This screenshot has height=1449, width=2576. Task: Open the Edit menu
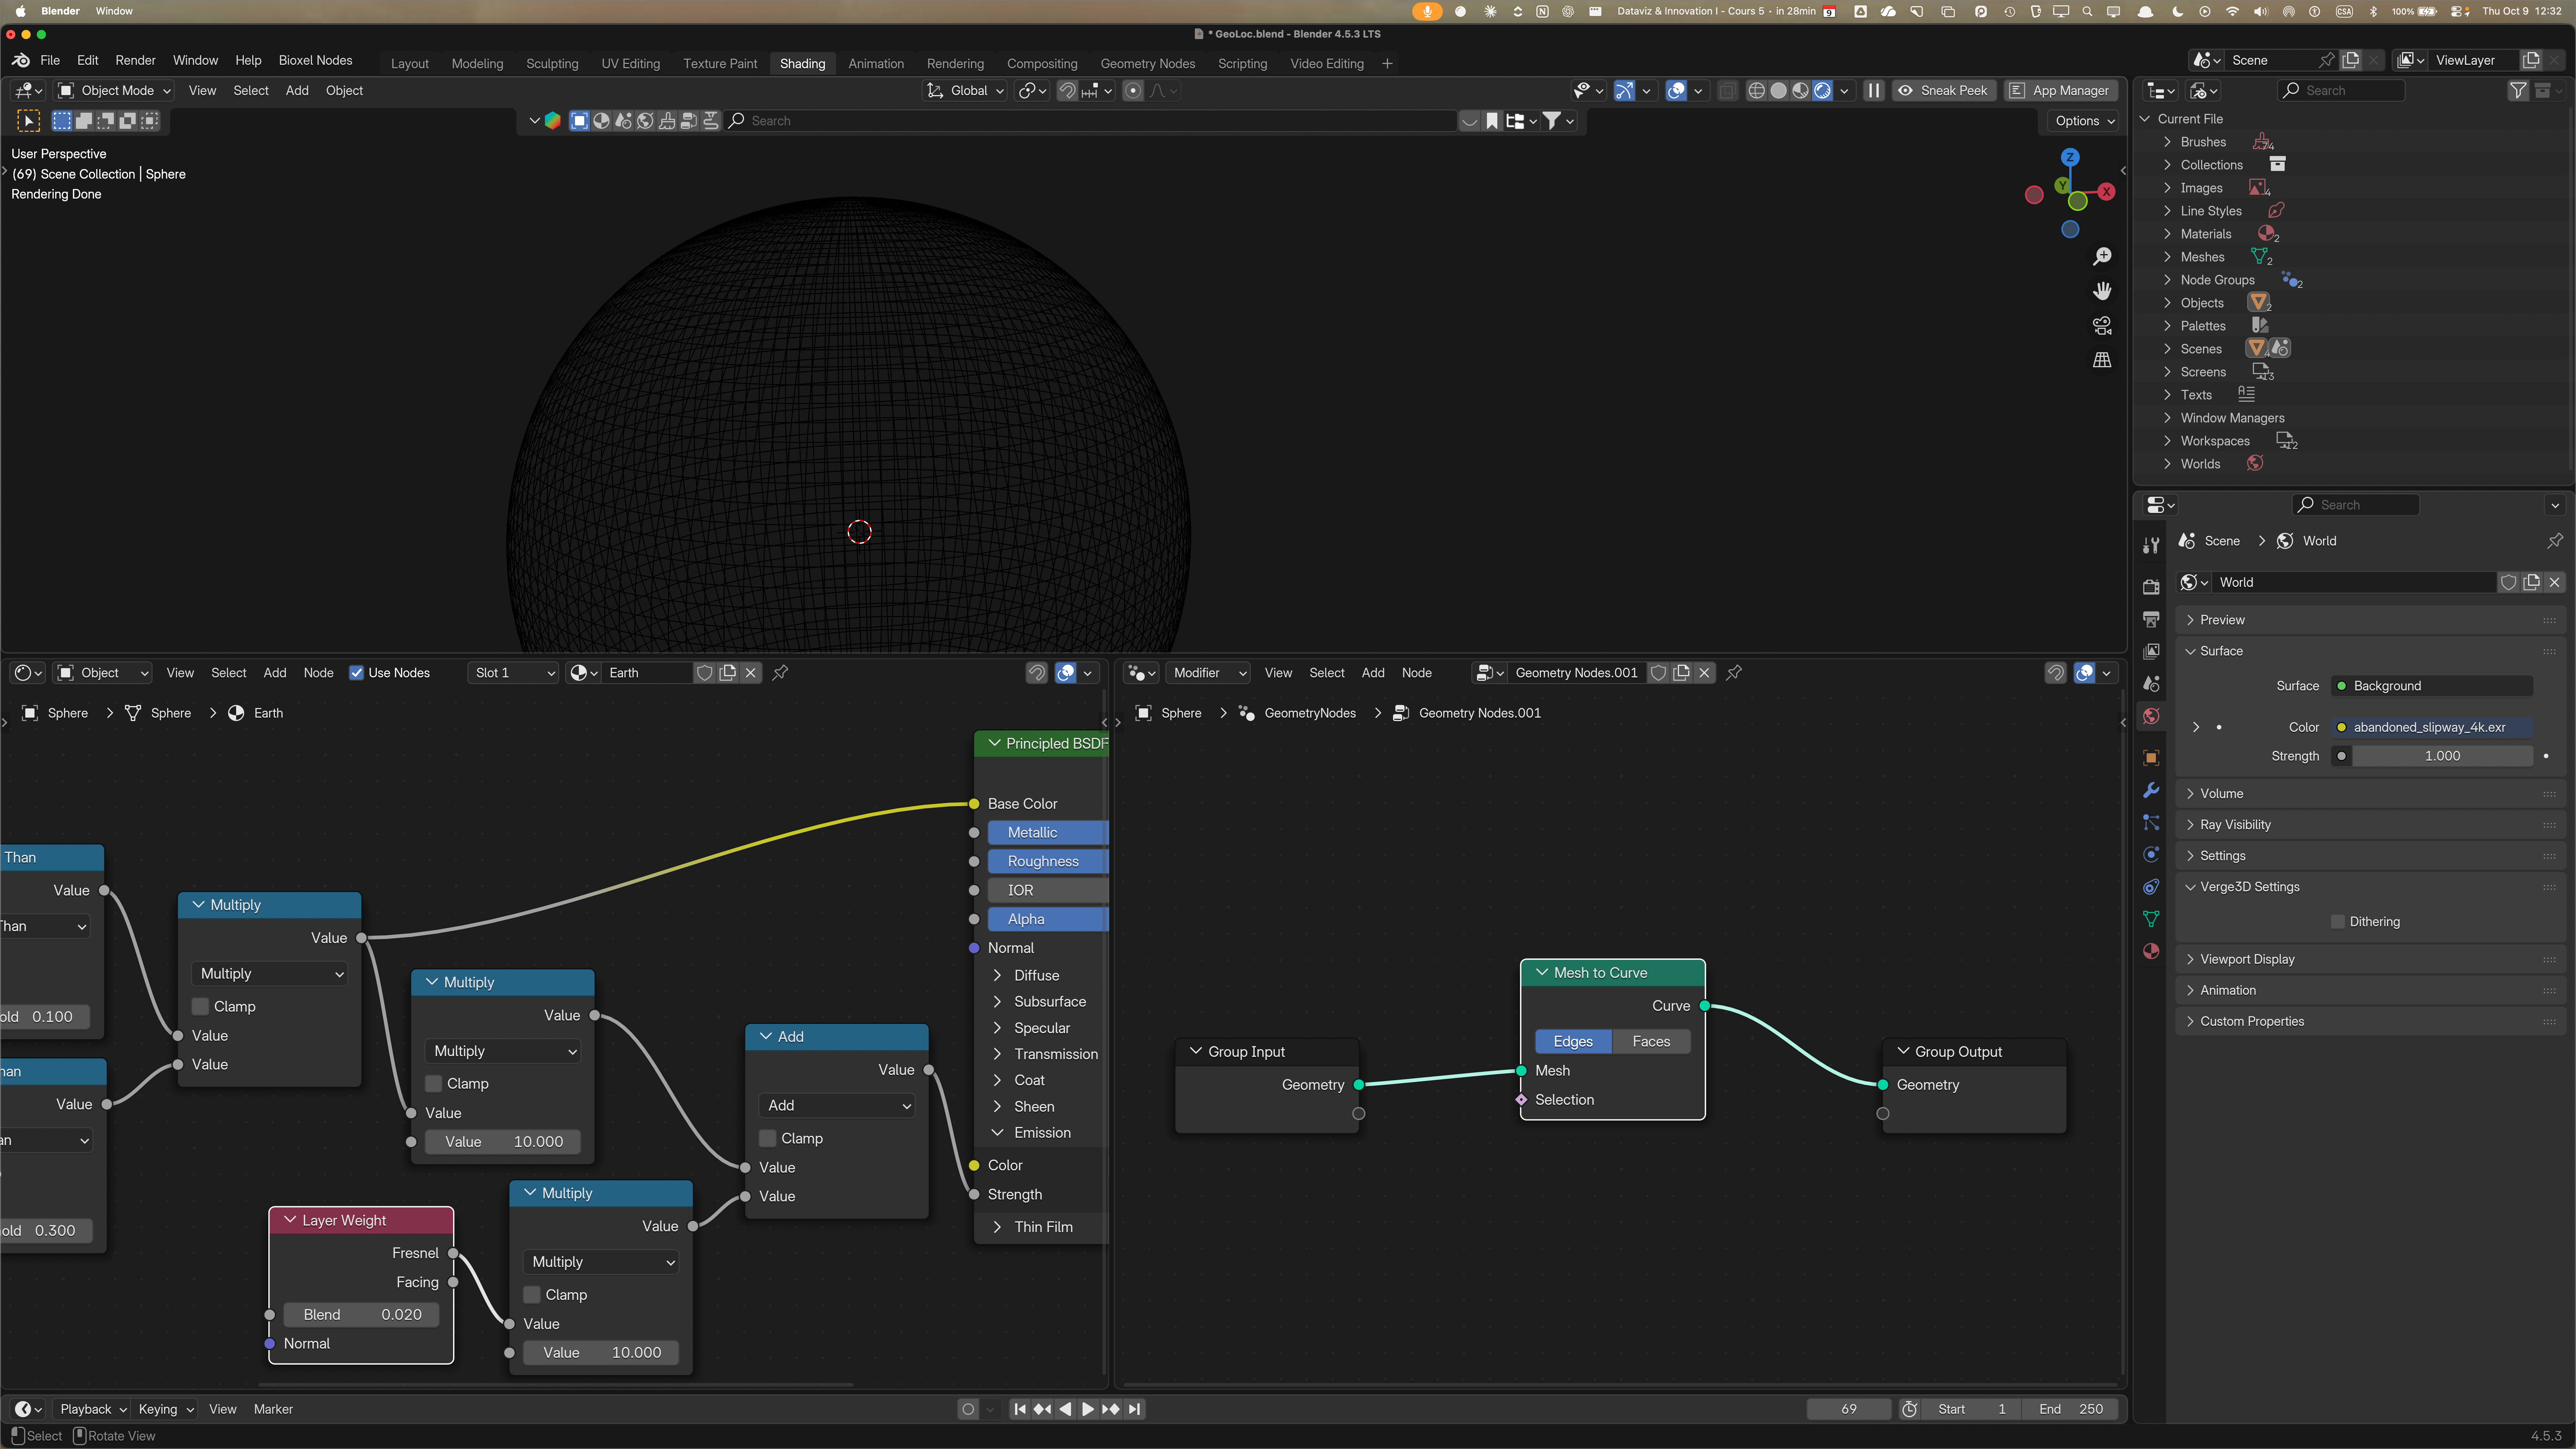point(88,61)
